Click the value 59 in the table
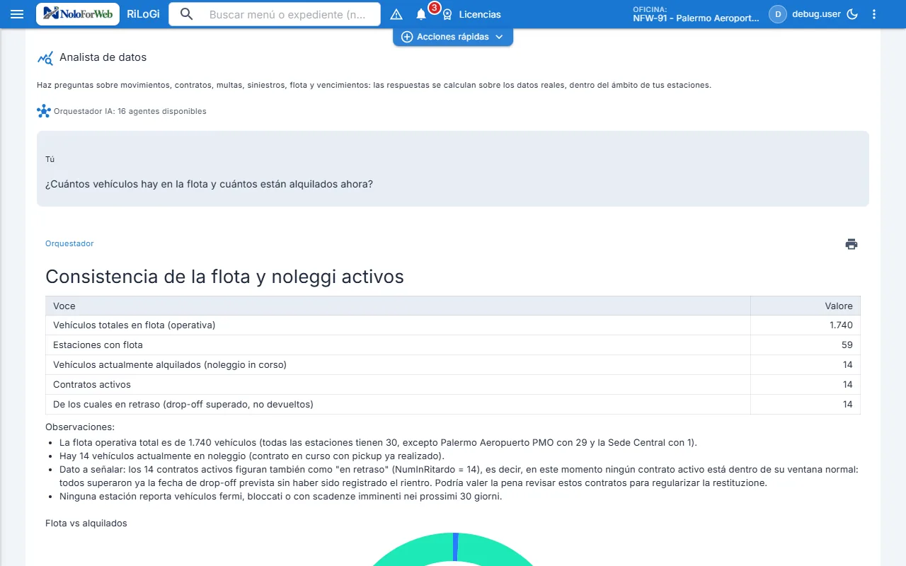Viewport: 906px width, 566px height. pos(847,345)
